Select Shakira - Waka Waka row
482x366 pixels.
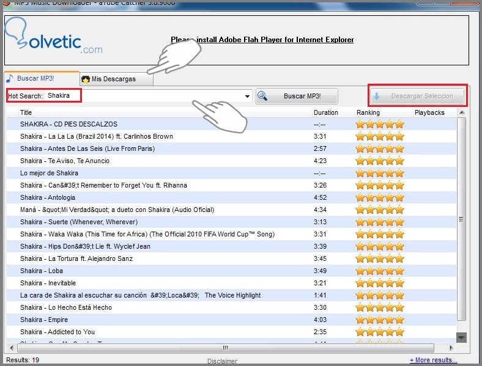(231, 234)
